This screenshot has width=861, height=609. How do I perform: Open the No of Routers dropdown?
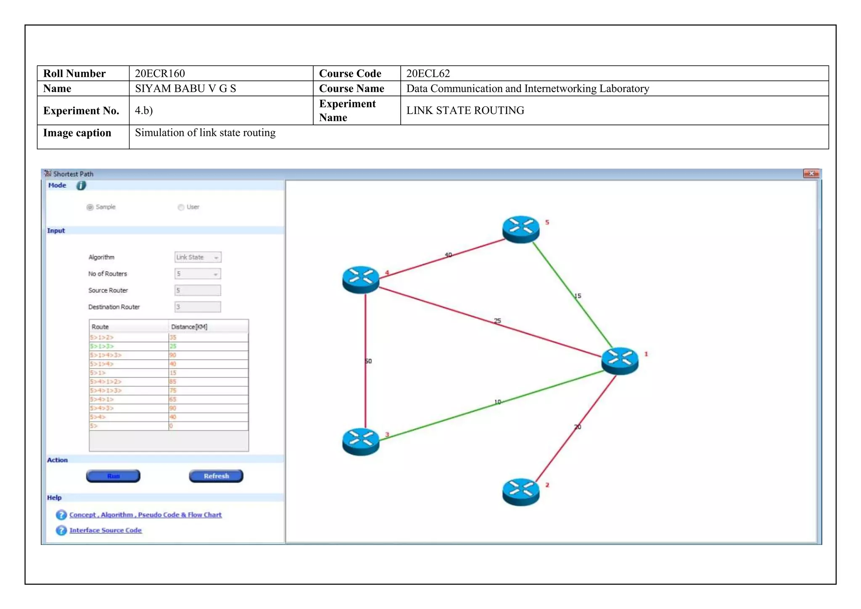click(198, 274)
